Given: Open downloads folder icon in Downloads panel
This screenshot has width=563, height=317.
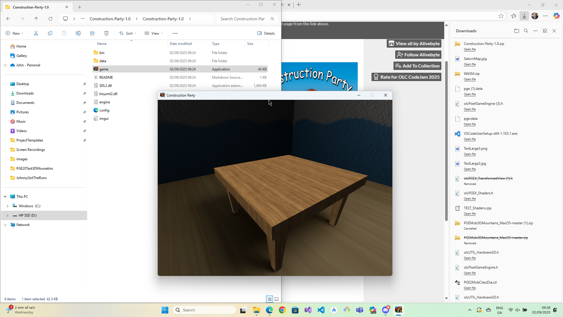Looking at the screenshot, I should [517, 31].
